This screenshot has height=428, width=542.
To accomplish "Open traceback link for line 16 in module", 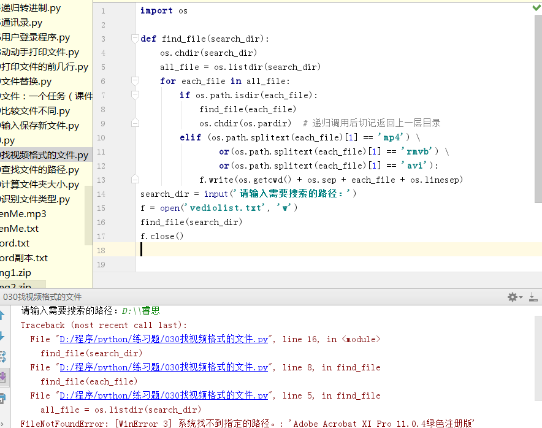I will 164,339.
